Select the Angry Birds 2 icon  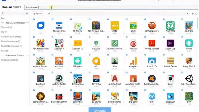coord(189,61)
